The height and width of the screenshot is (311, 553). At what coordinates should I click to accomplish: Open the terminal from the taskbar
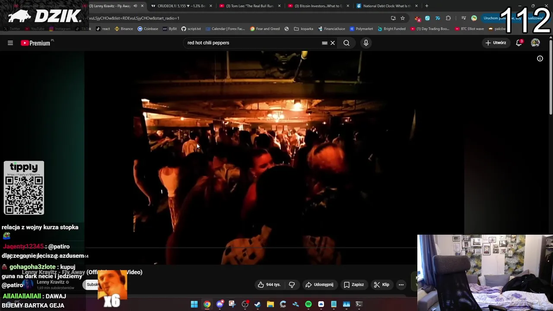point(359,304)
